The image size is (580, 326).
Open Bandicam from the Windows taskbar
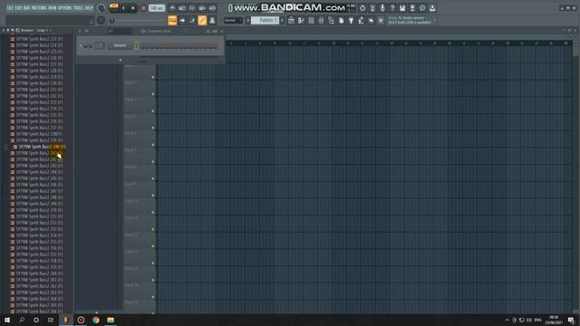81,320
